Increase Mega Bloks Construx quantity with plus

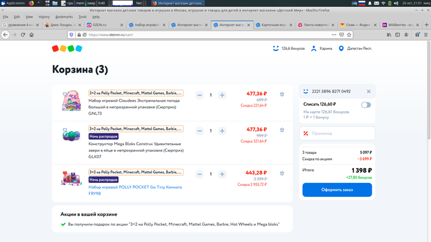(x=222, y=131)
